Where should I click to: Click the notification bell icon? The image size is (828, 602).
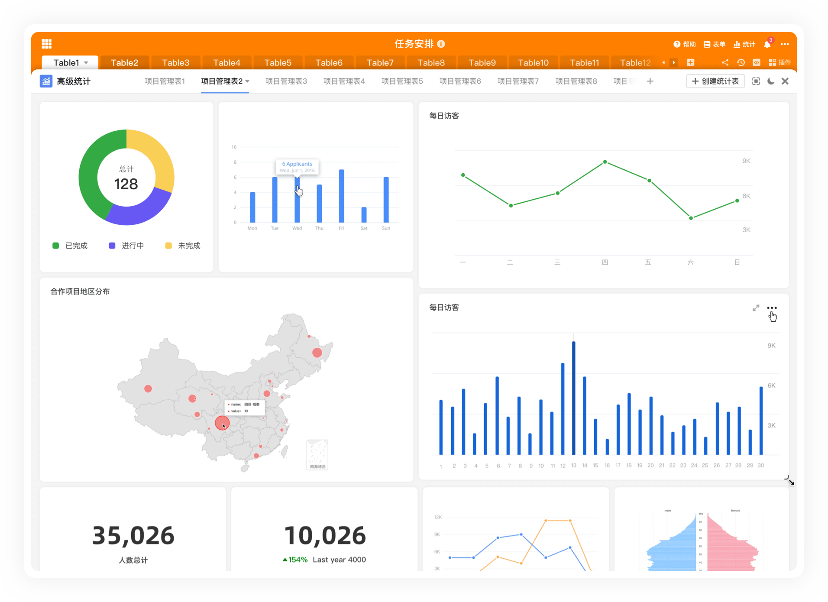click(x=767, y=44)
